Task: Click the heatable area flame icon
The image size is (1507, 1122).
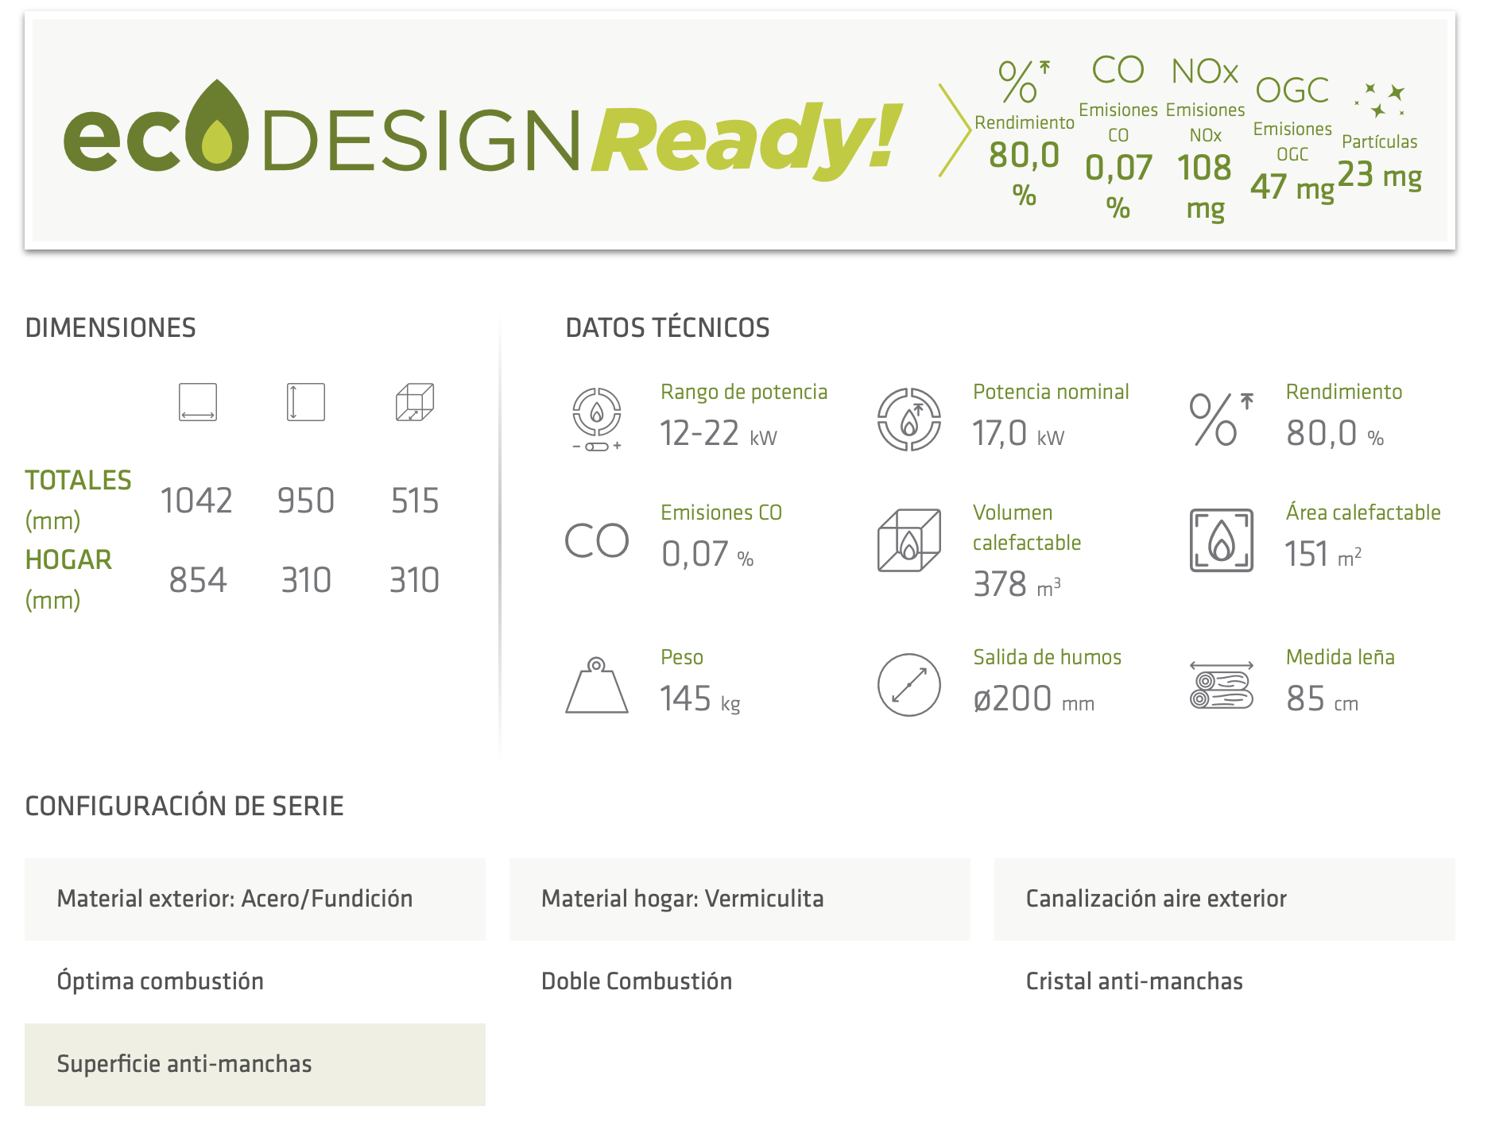Action: click(x=1221, y=540)
